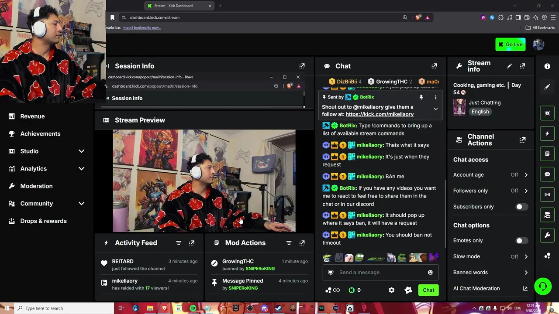Open the All Bookmarks folder
Image resolution: width=559 pixels, height=314 pixels.
(x=540, y=27)
